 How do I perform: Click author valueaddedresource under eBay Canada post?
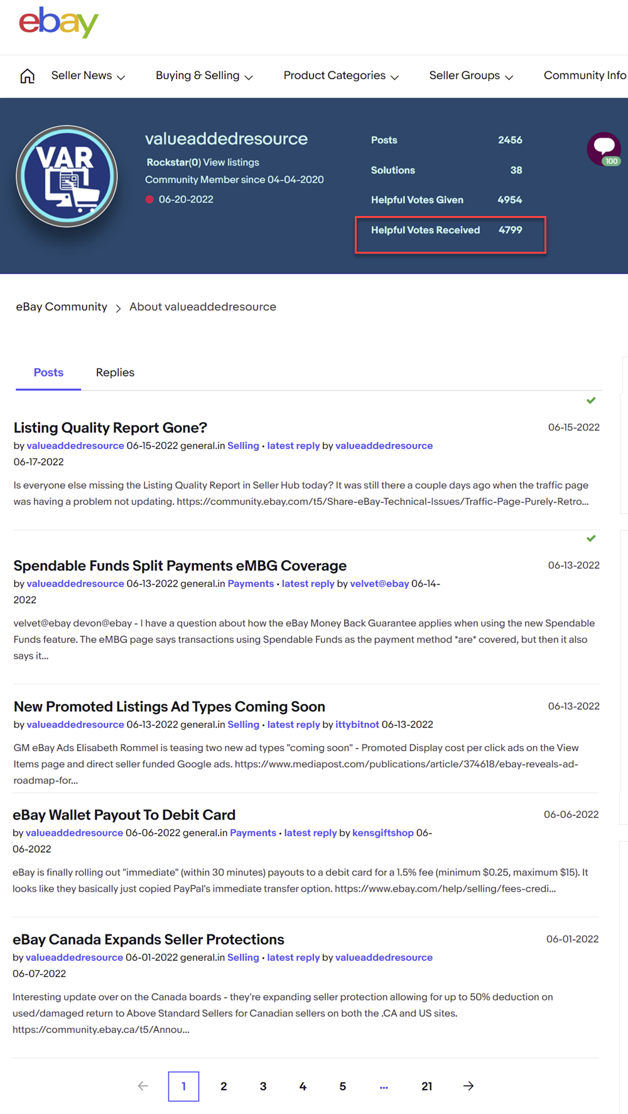pos(74,958)
